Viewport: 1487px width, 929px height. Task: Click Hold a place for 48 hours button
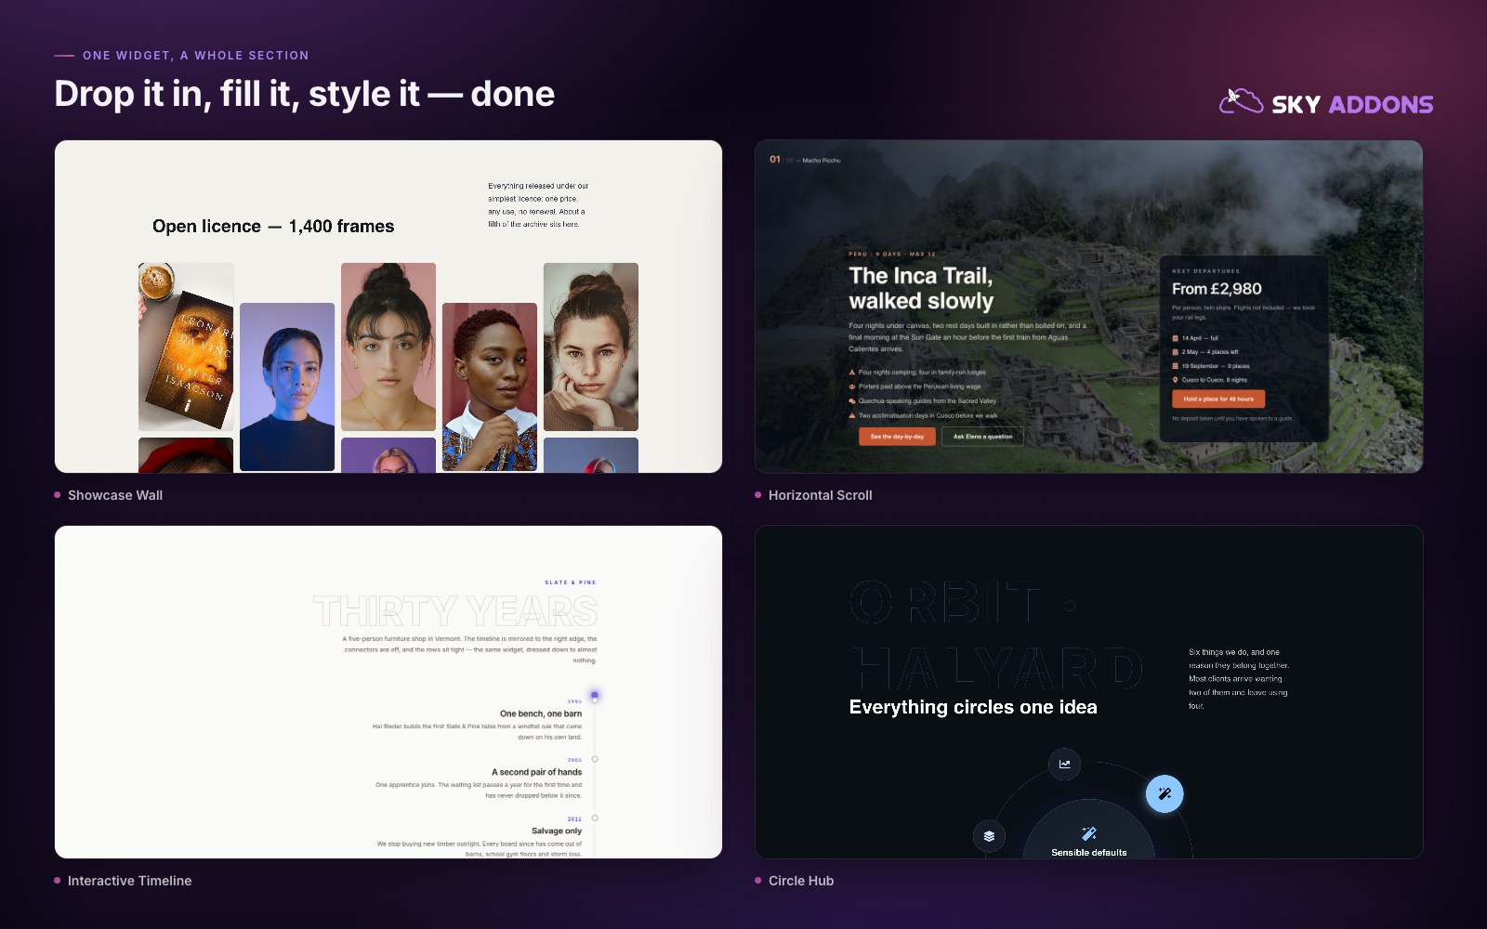pyautogui.click(x=1218, y=399)
